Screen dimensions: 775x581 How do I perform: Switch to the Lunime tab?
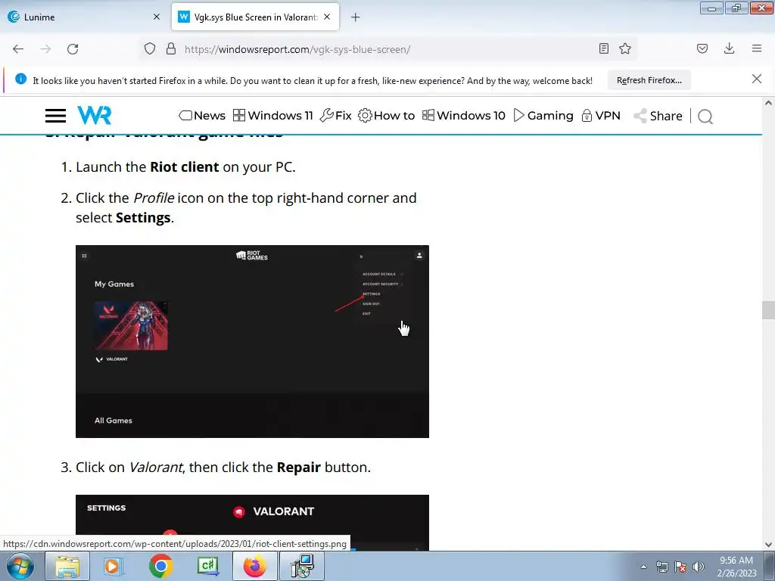coord(84,17)
